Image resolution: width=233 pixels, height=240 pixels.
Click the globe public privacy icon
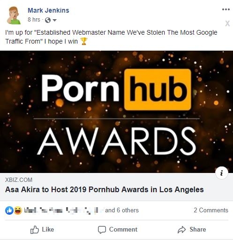48,20
